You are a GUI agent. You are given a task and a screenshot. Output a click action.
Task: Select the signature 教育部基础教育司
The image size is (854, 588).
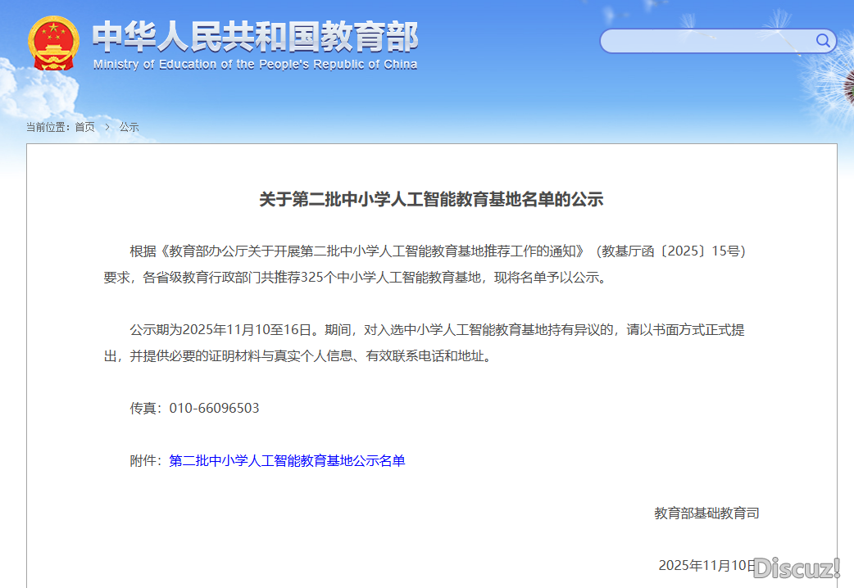(706, 513)
